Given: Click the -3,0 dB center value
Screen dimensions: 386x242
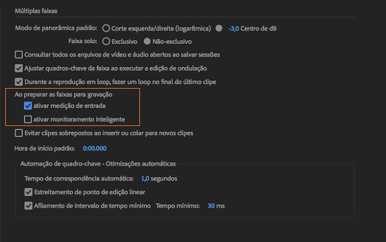Looking at the screenshot, I should (234, 29).
